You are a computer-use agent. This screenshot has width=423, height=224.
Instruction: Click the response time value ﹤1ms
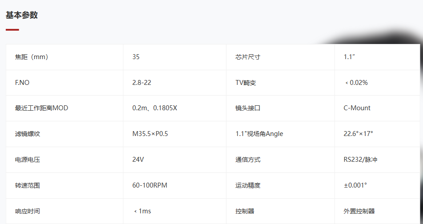tap(142, 211)
